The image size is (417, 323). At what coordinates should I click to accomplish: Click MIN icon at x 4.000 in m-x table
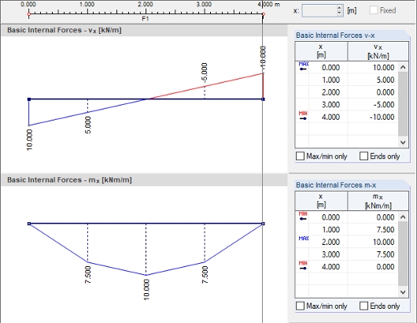coord(303,265)
